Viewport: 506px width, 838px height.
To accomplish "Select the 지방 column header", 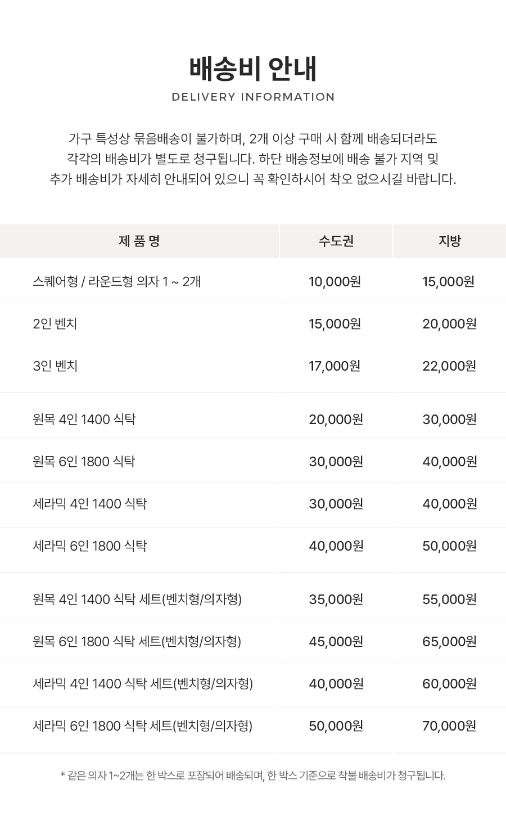I will click(449, 241).
